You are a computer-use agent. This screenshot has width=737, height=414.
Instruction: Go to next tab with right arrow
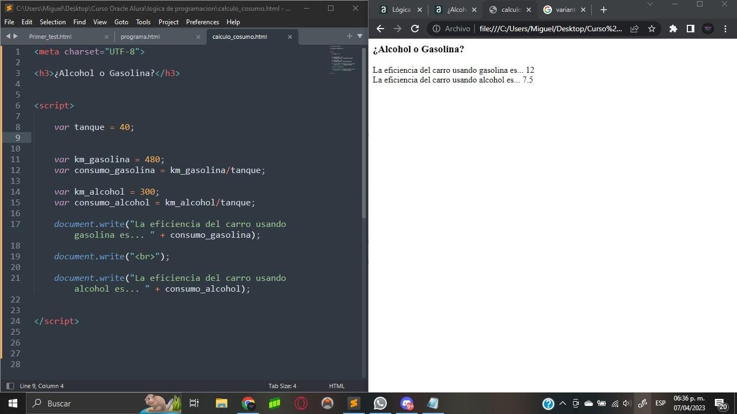point(16,36)
